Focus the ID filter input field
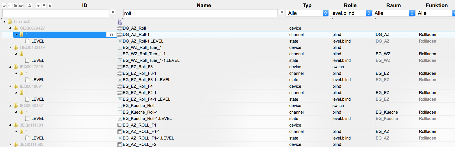Viewport: 455px width, 147px height. pyautogui.click(x=56, y=13)
